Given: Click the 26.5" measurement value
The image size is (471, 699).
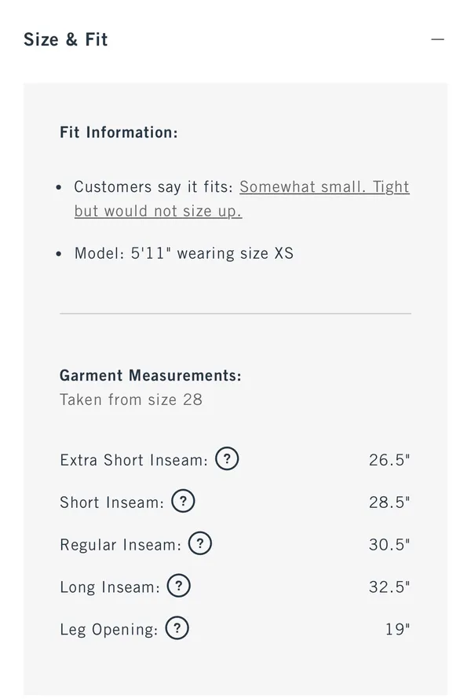Looking at the screenshot, I should tap(389, 460).
